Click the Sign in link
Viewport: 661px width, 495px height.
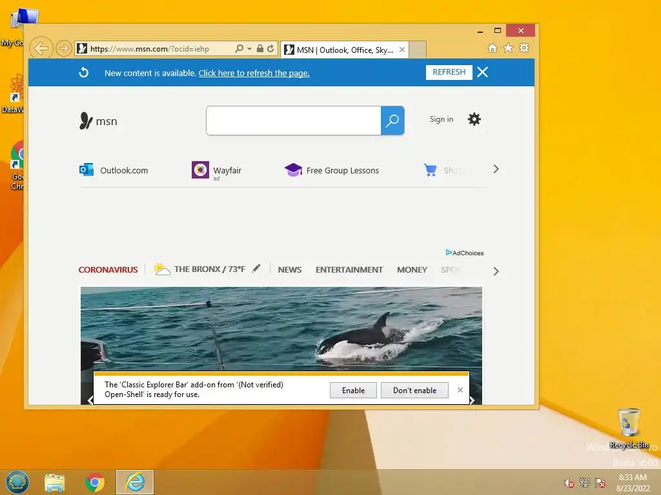click(x=442, y=119)
